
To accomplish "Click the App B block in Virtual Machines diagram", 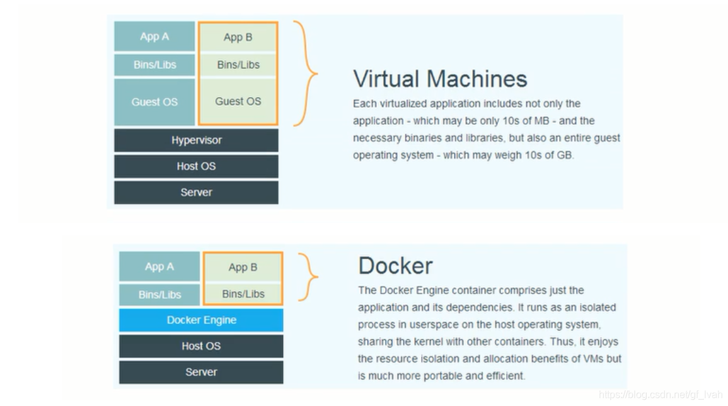I will click(x=238, y=37).
